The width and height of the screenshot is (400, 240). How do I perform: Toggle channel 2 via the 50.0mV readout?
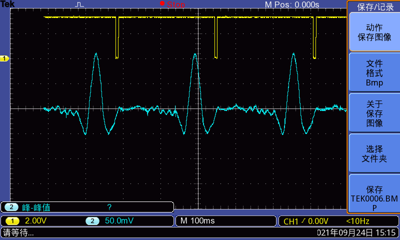(119, 221)
